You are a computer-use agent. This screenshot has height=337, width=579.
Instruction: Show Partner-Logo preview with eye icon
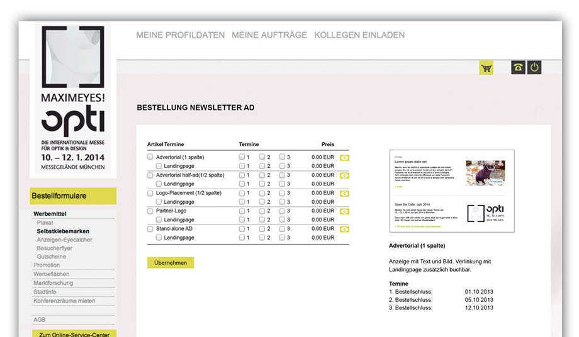[x=344, y=212]
